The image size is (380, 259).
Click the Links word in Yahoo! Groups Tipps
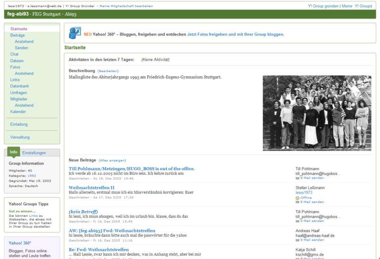[x=33, y=216]
